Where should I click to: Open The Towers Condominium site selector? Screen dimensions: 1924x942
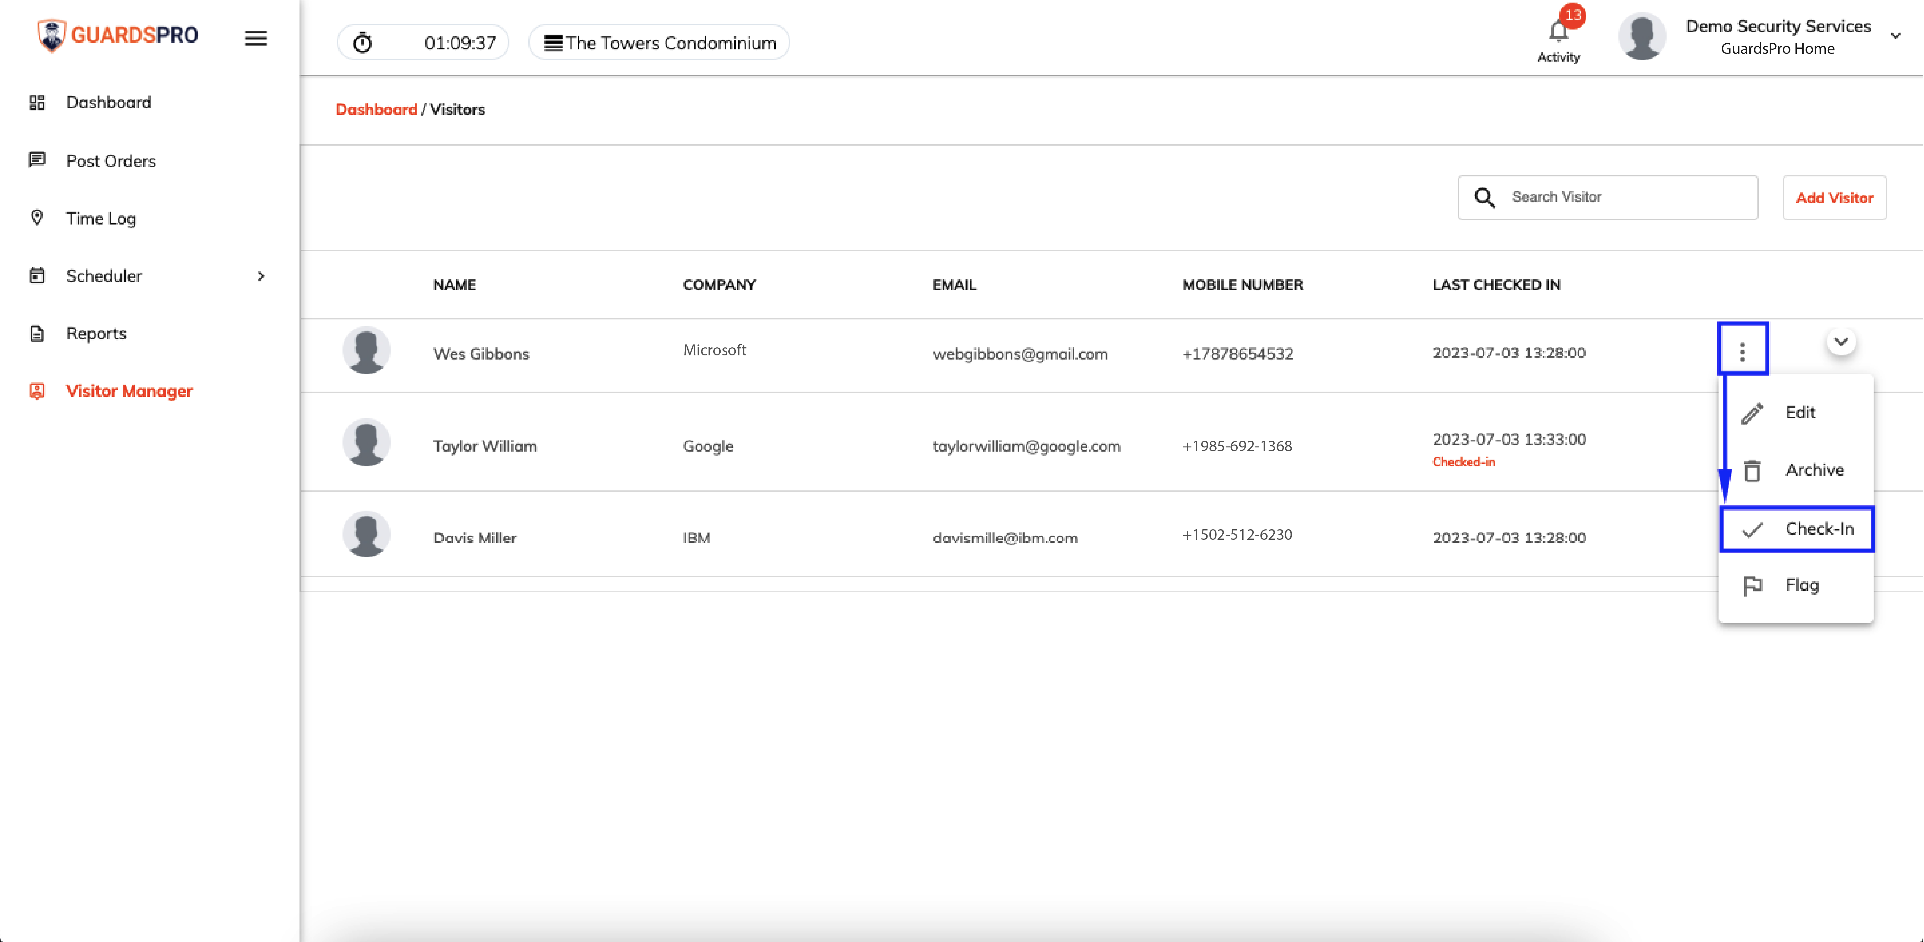[660, 43]
